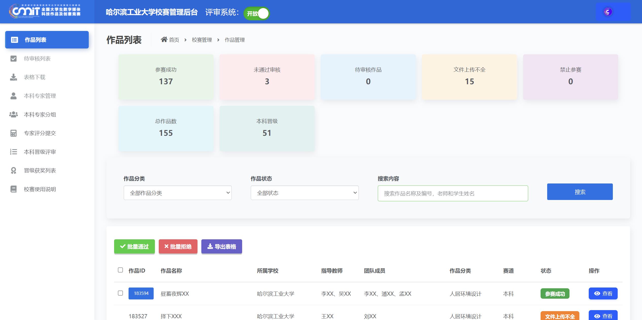Open 本科专家分组 menu item
This screenshot has height=320, width=642.
[x=47, y=114]
